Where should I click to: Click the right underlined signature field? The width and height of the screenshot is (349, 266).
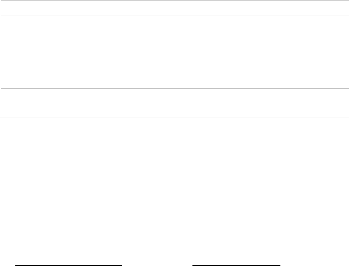(236, 265)
